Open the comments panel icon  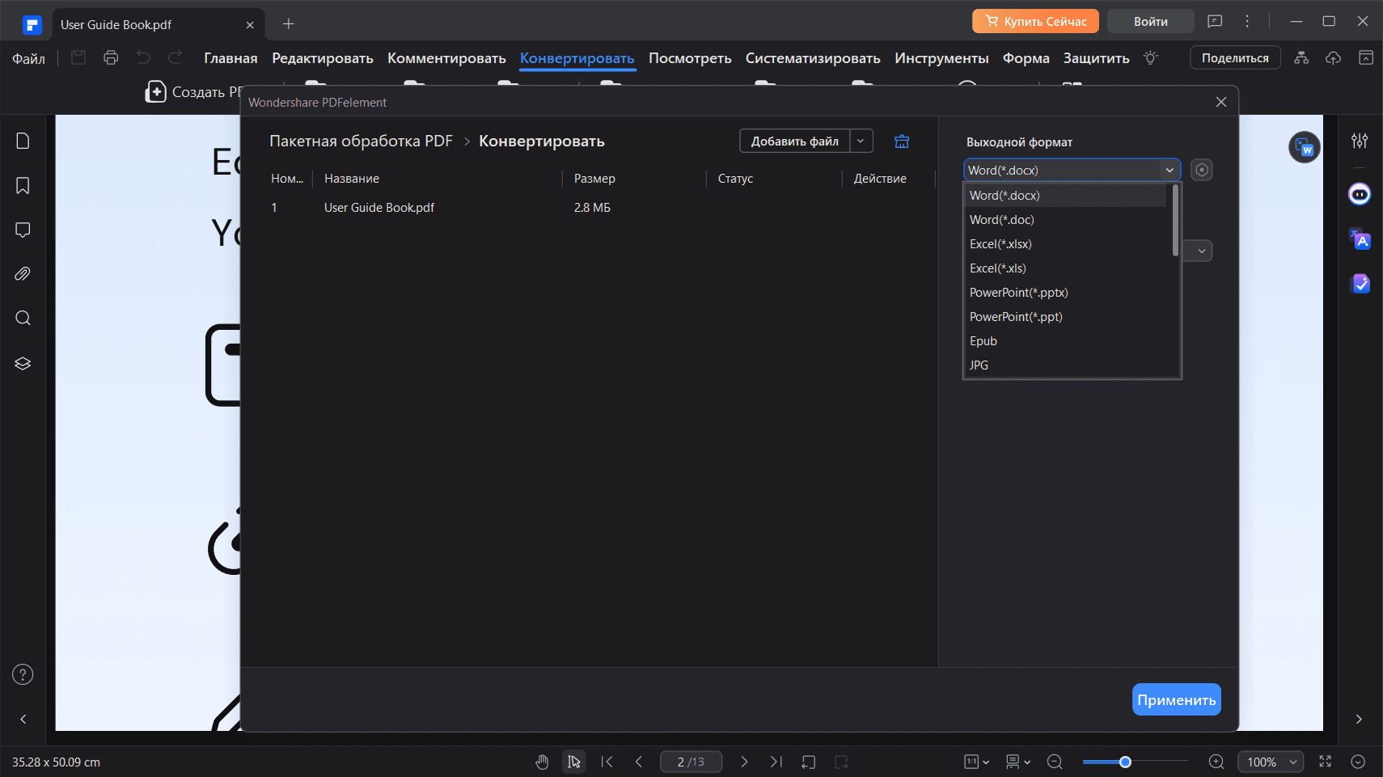(23, 230)
